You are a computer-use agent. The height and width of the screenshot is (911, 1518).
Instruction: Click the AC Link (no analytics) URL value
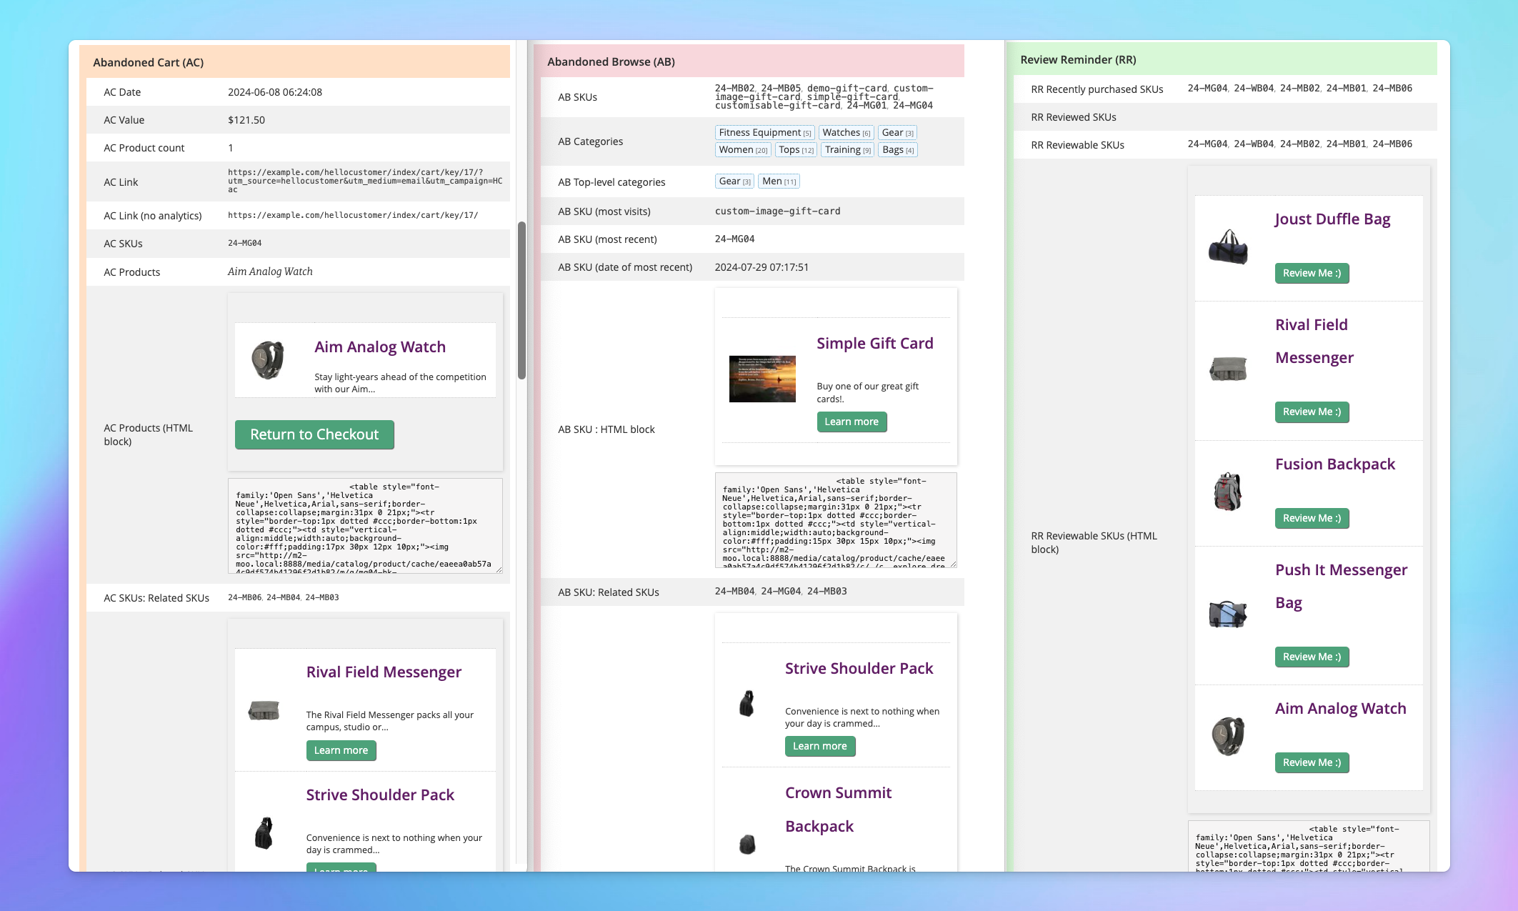tap(353, 216)
